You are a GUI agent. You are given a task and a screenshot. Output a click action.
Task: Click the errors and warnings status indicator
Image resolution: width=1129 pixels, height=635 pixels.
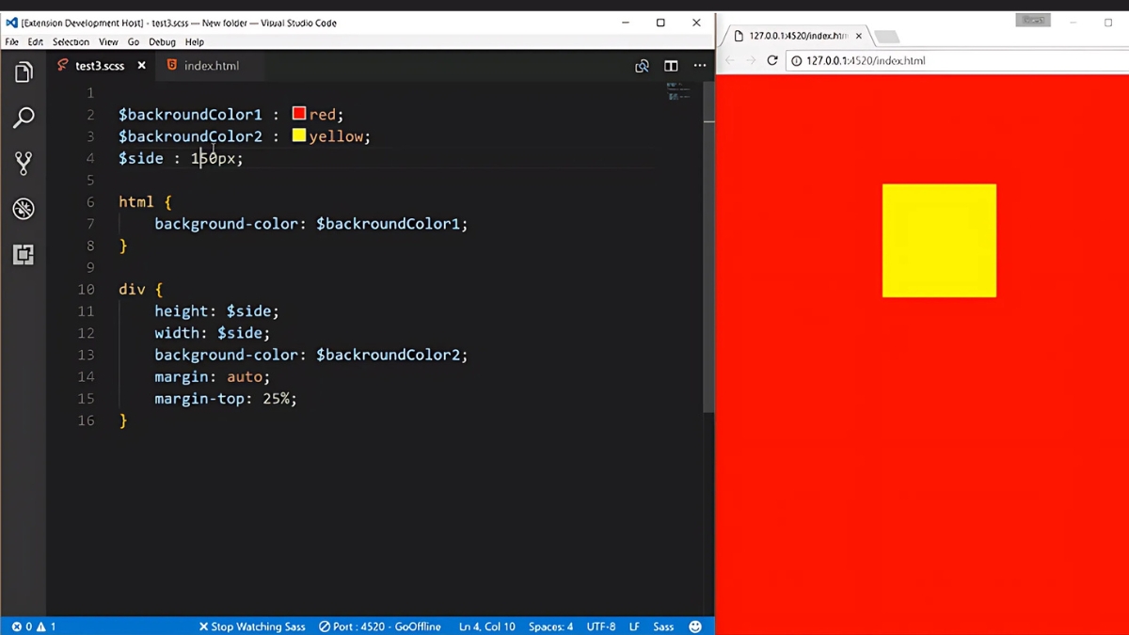point(34,627)
